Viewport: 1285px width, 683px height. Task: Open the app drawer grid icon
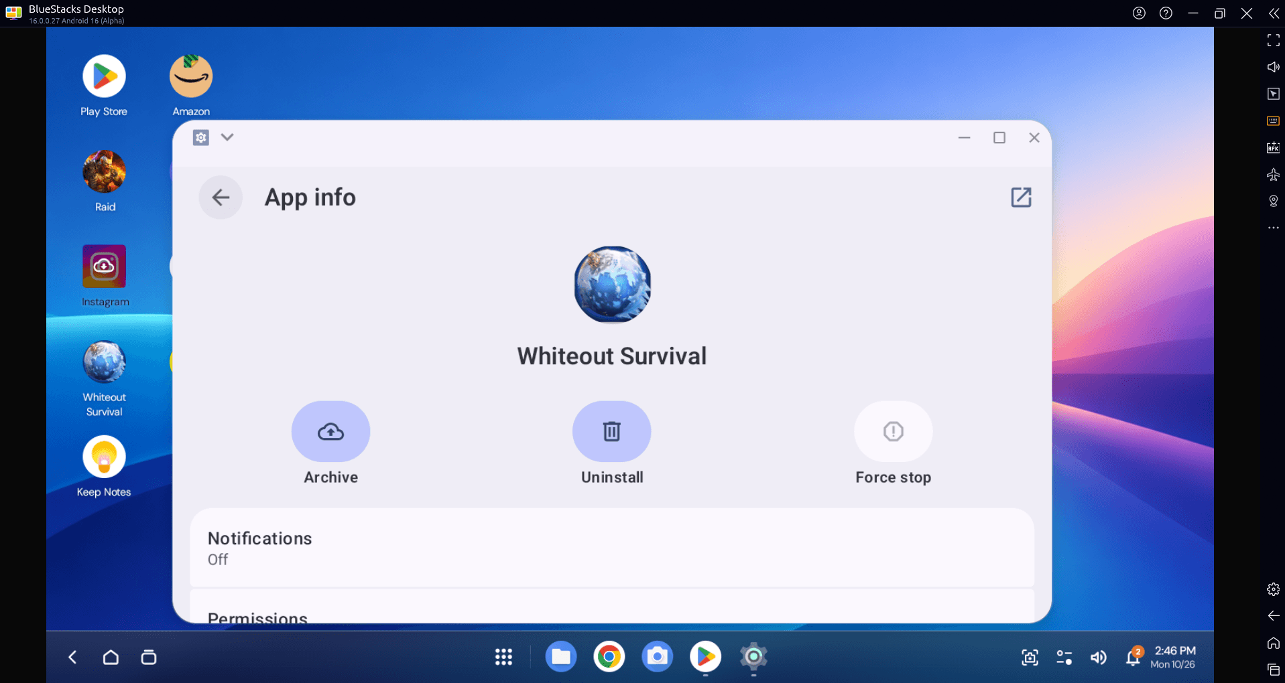tap(503, 658)
